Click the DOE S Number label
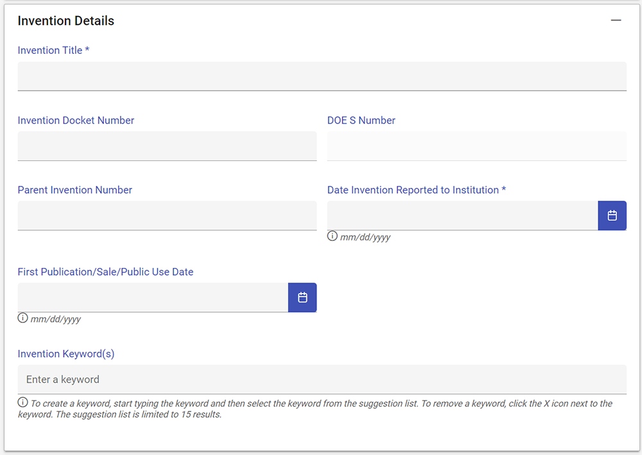The image size is (642, 455). tap(361, 120)
